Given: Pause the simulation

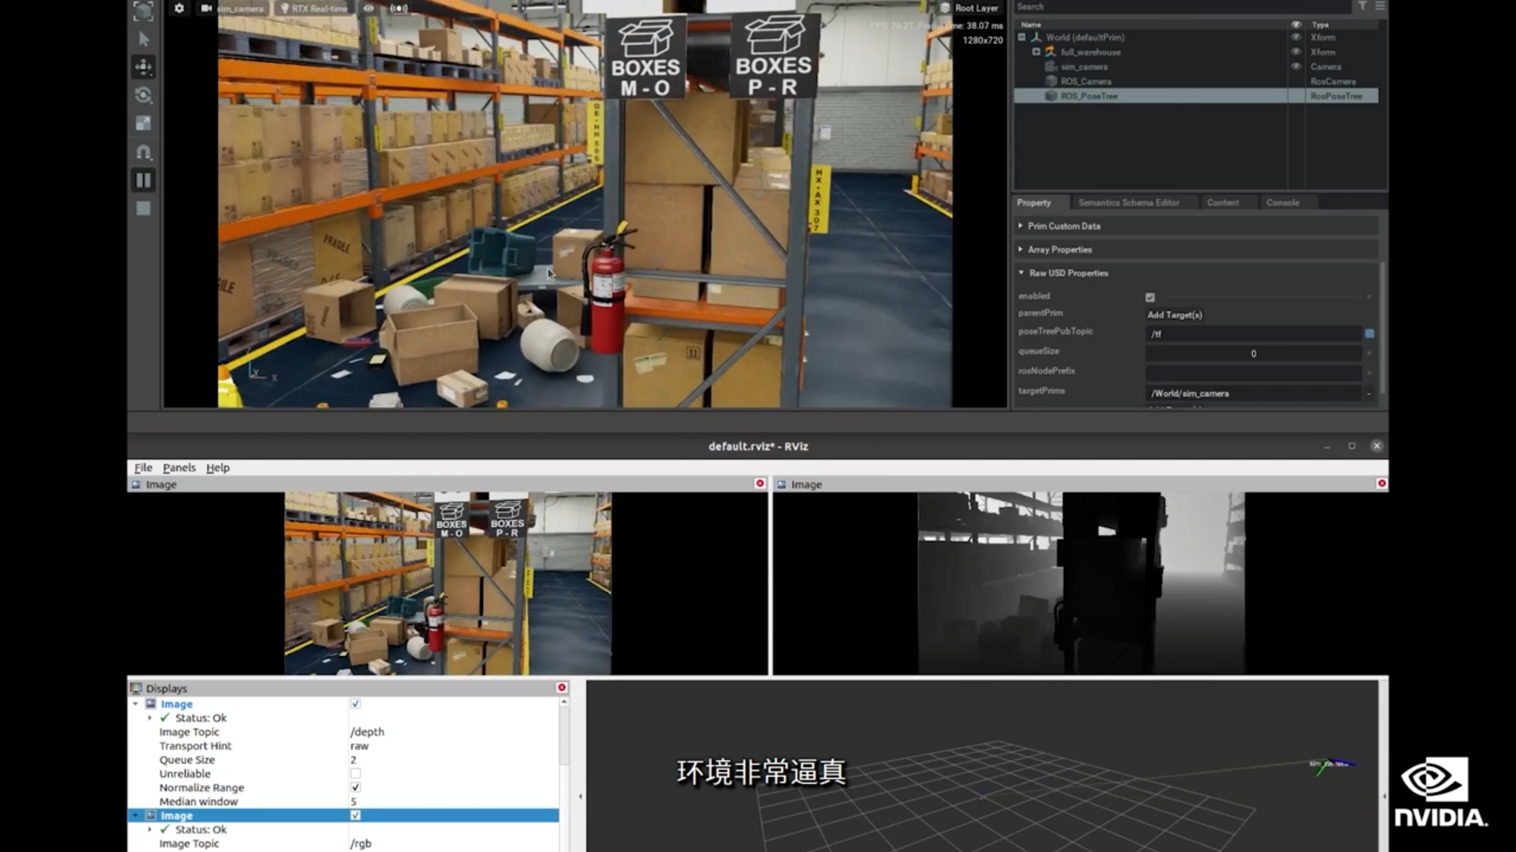Looking at the screenshot, I should coord(143,180).
